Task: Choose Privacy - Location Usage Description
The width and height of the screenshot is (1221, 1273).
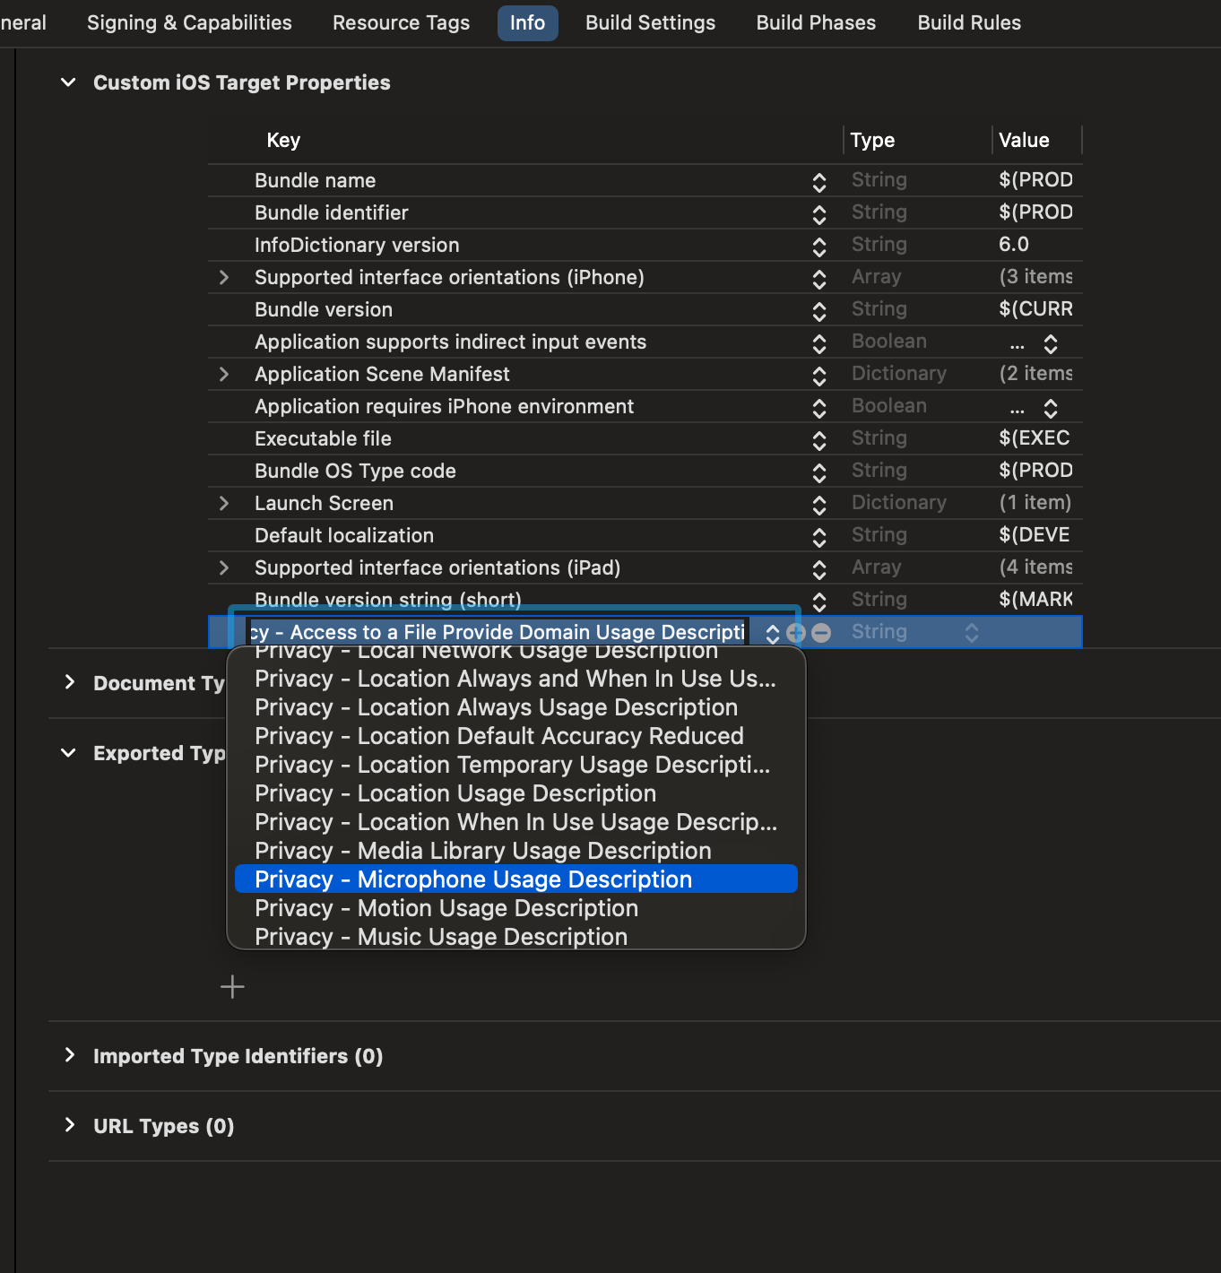Action: pos(515,793)
